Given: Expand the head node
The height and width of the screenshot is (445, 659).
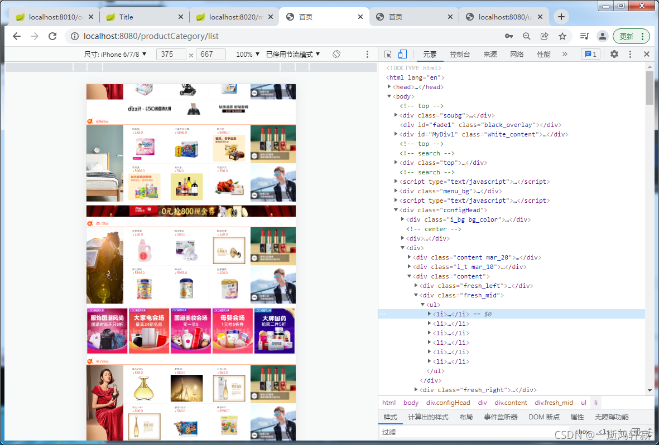Looking at the screenshot, I should [x=389, y=87].
